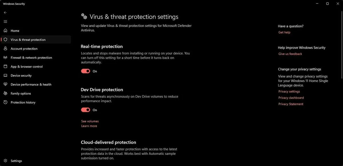Click See volumes under Dev Drive protection
This screenshot has width=343, height=166.
click(x=90, y=121)
